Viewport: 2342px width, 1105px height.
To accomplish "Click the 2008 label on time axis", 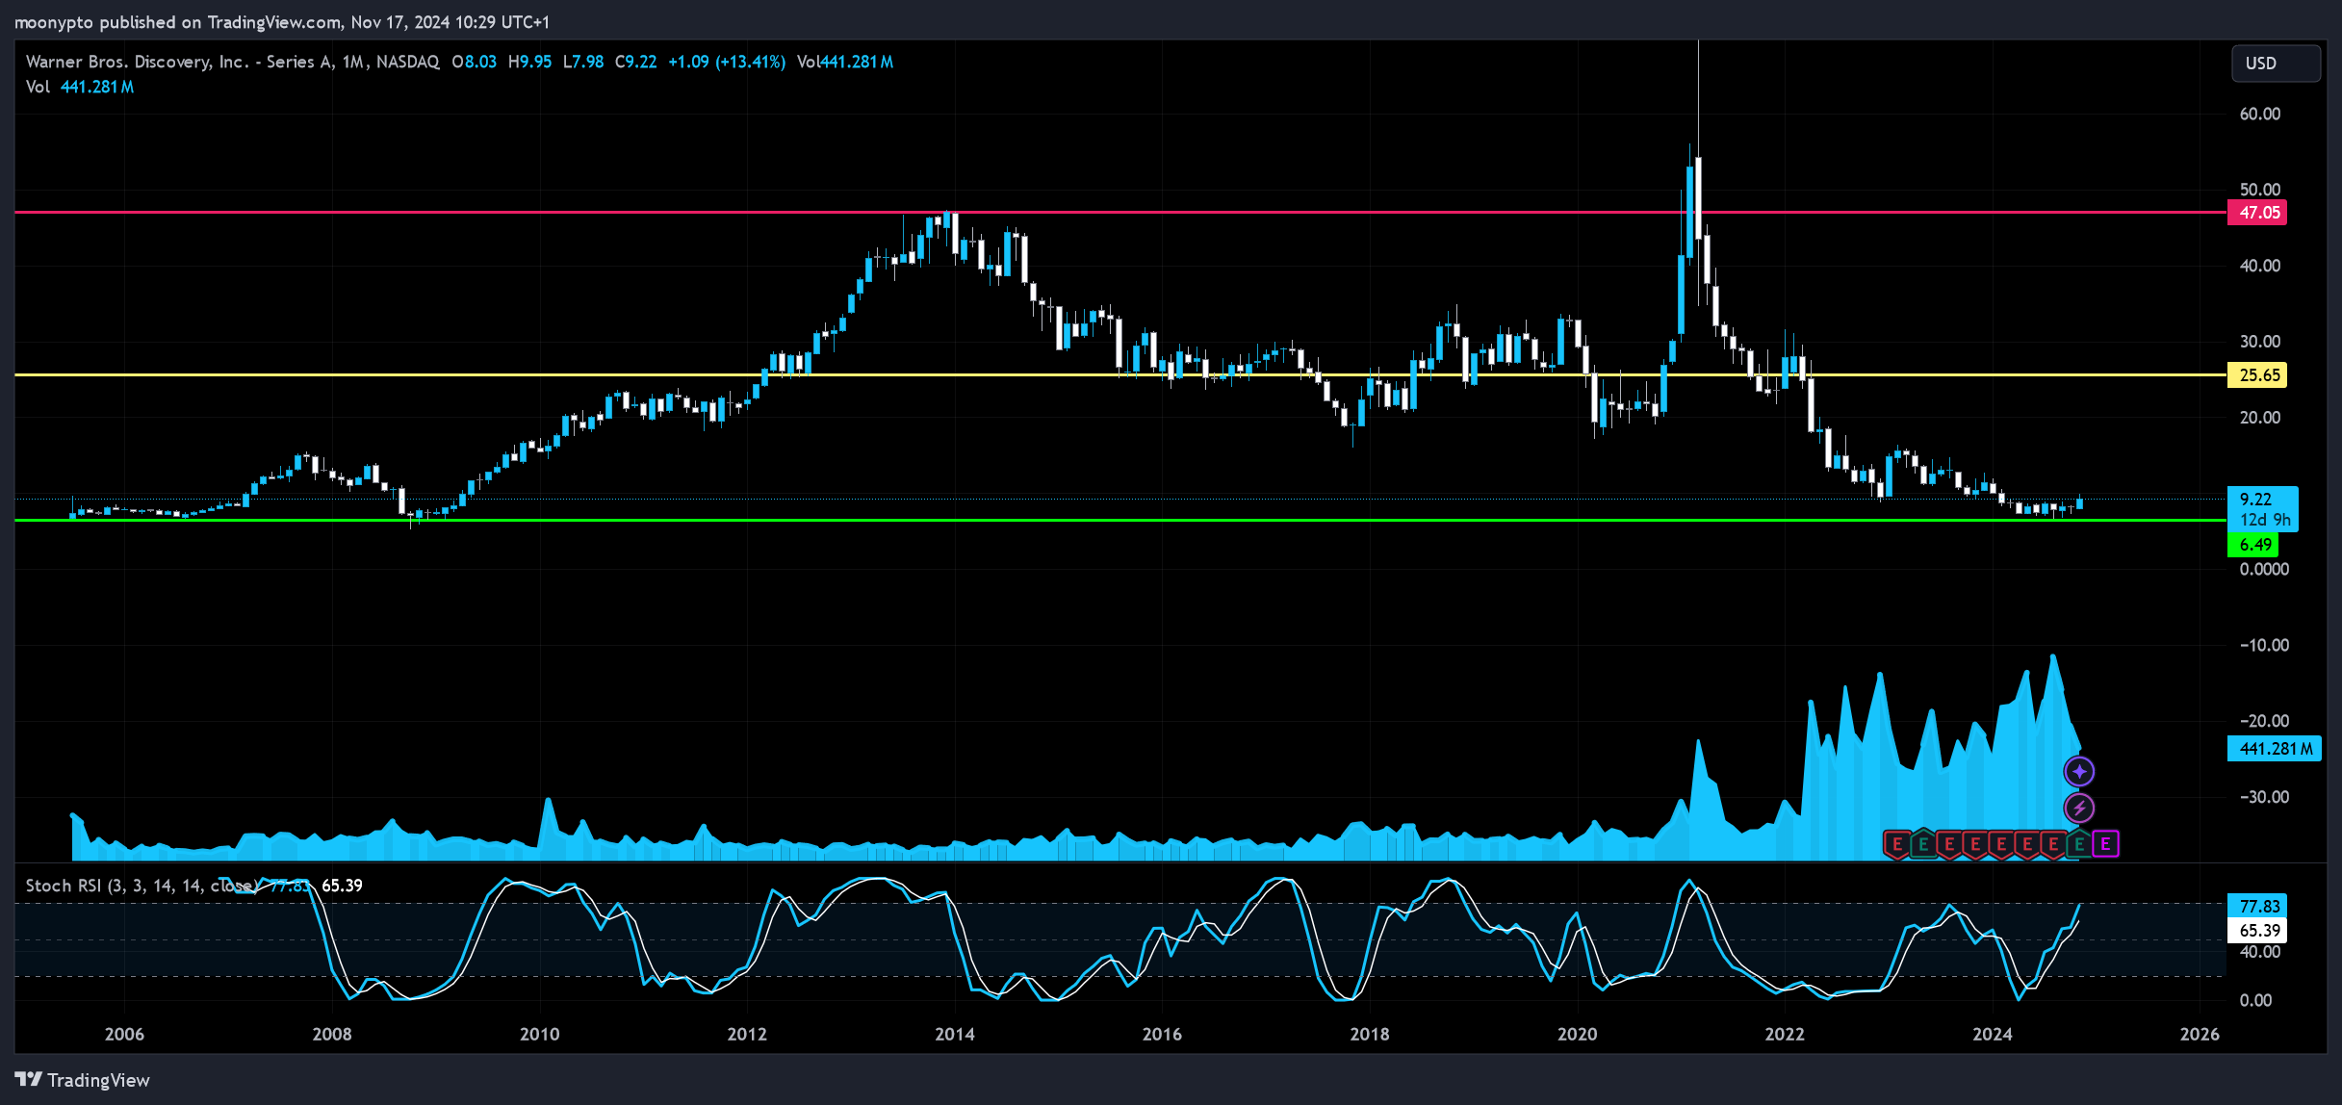I will point(332,1035).
